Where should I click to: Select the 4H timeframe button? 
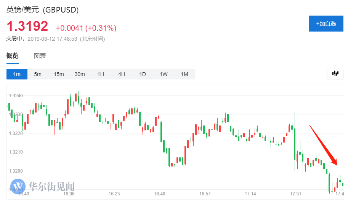tap(122, 74)
